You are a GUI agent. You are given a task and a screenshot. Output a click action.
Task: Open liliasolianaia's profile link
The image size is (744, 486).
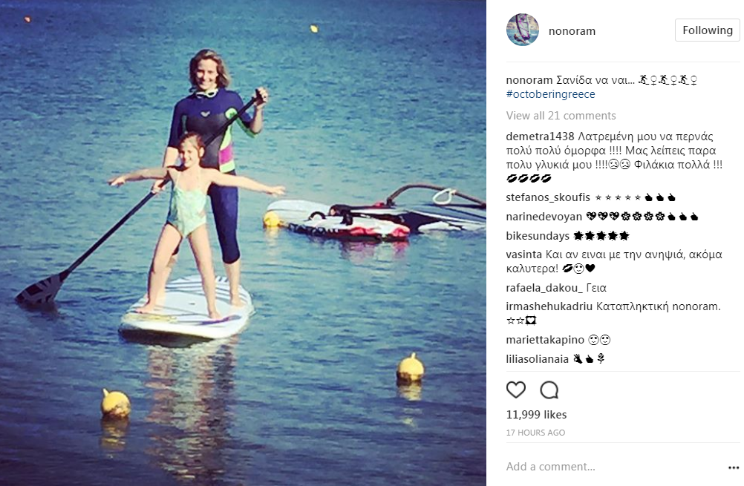(537, 359)
